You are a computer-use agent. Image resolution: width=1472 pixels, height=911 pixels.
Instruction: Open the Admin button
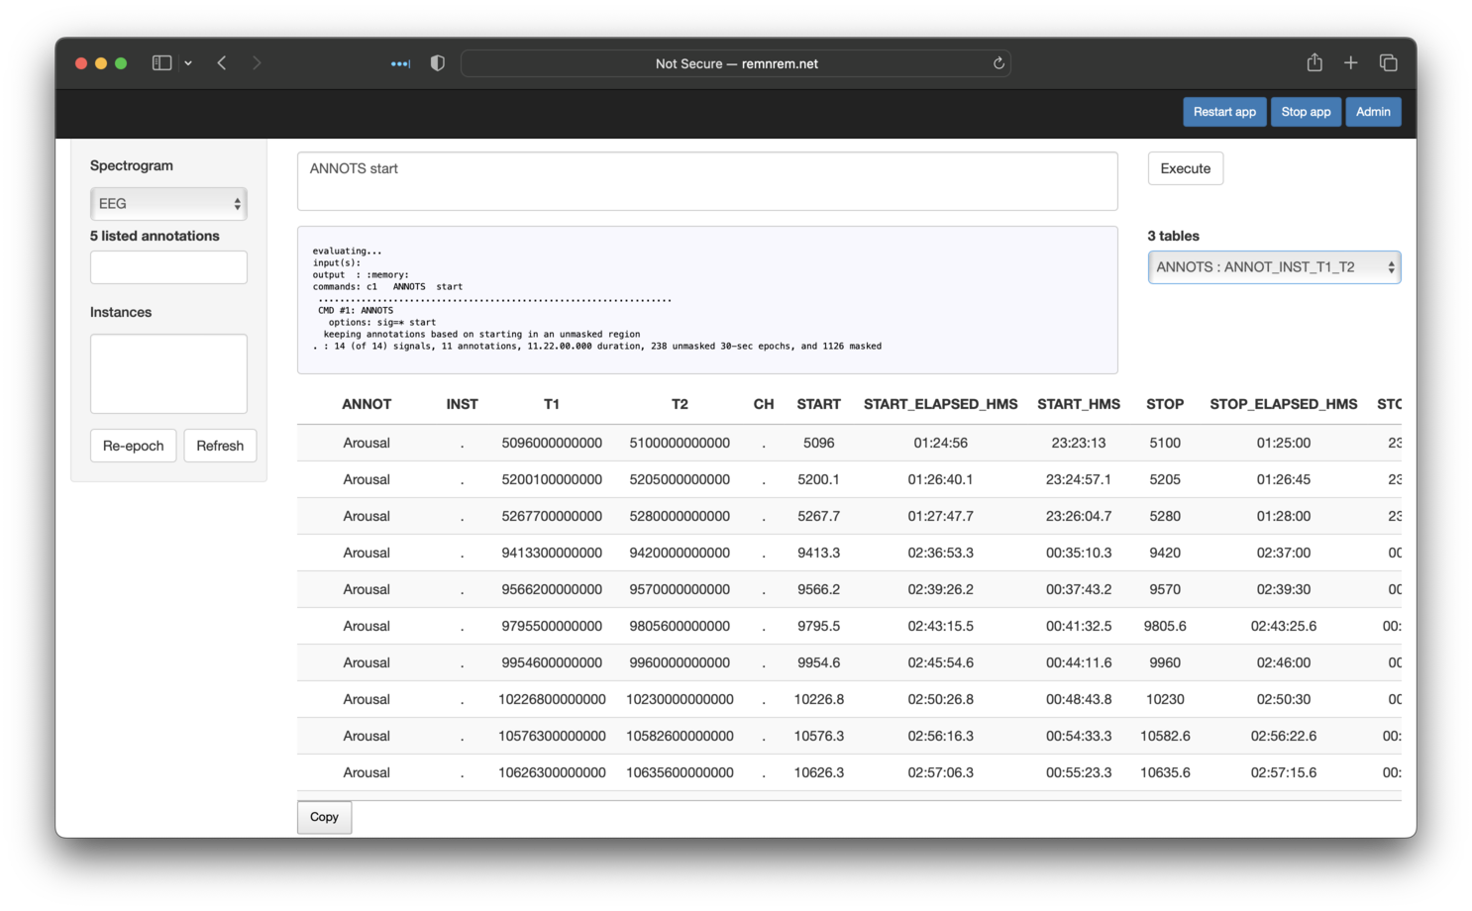[x=1372, y=112]
